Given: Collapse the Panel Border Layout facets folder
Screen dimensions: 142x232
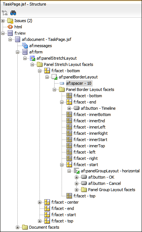Looking at the screenshot, I should (54, 89).
